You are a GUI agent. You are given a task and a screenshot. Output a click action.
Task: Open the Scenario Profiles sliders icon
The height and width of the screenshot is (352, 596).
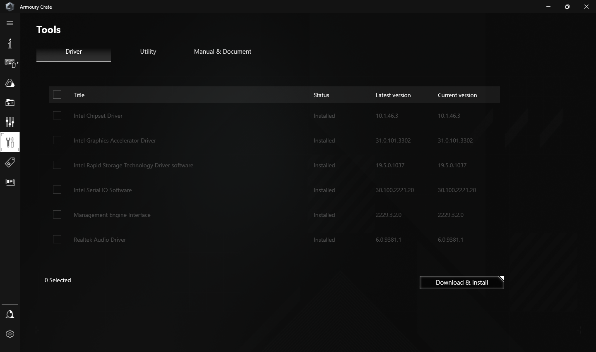(x=10, y=122)
